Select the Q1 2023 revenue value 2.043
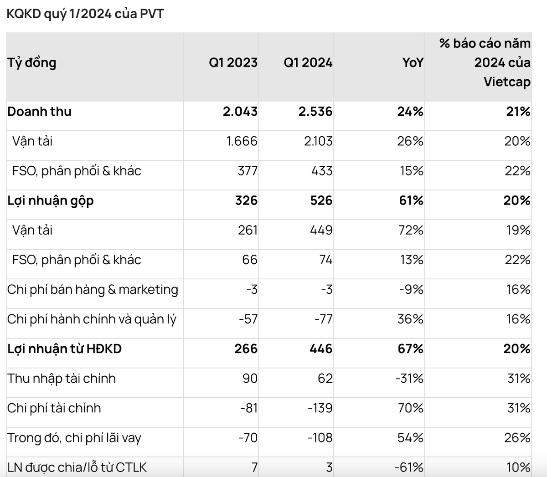547x477 pixels. (x=240, y=112)
